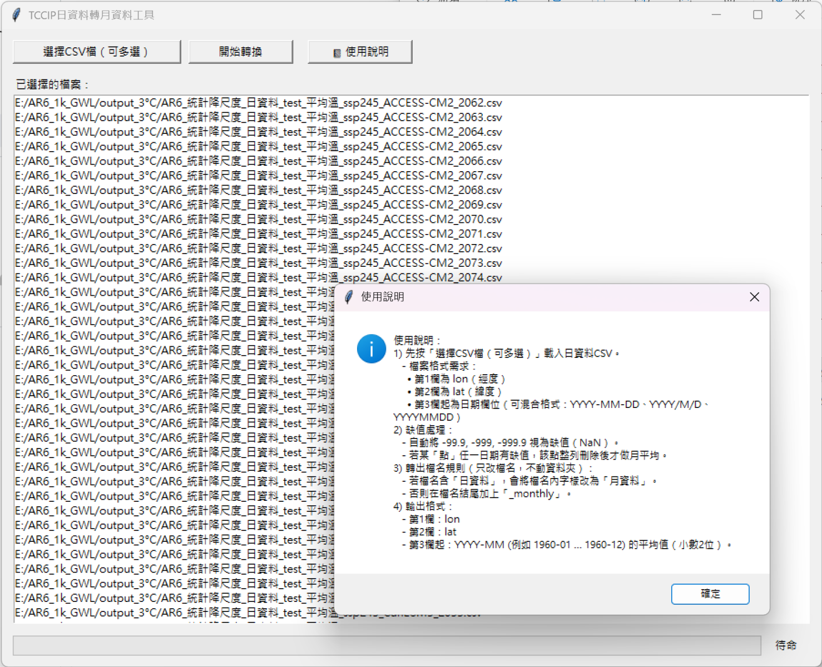Click the feather icon in main title bar

[17, 15]
